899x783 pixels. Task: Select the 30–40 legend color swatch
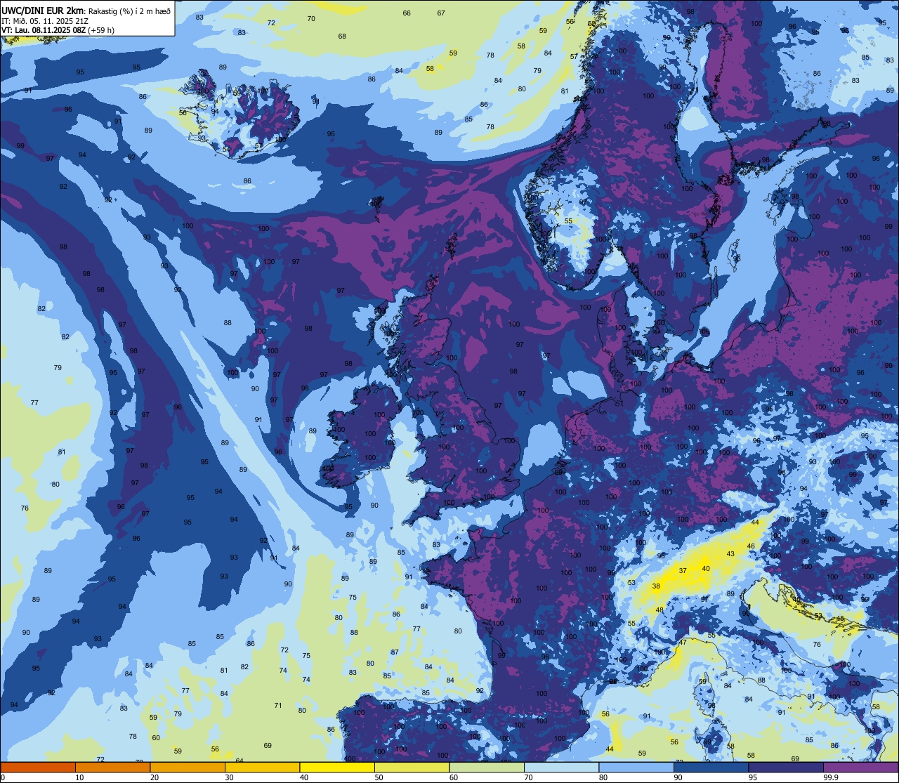(262, 767)
